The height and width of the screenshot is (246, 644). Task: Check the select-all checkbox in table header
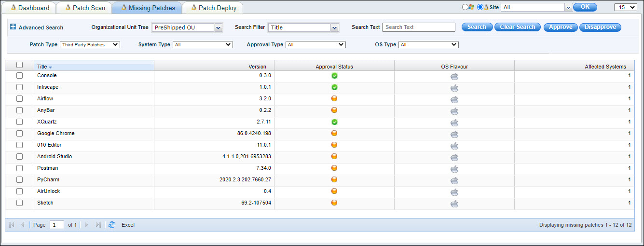point(20,65)
